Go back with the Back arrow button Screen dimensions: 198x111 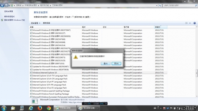point(2,6)
